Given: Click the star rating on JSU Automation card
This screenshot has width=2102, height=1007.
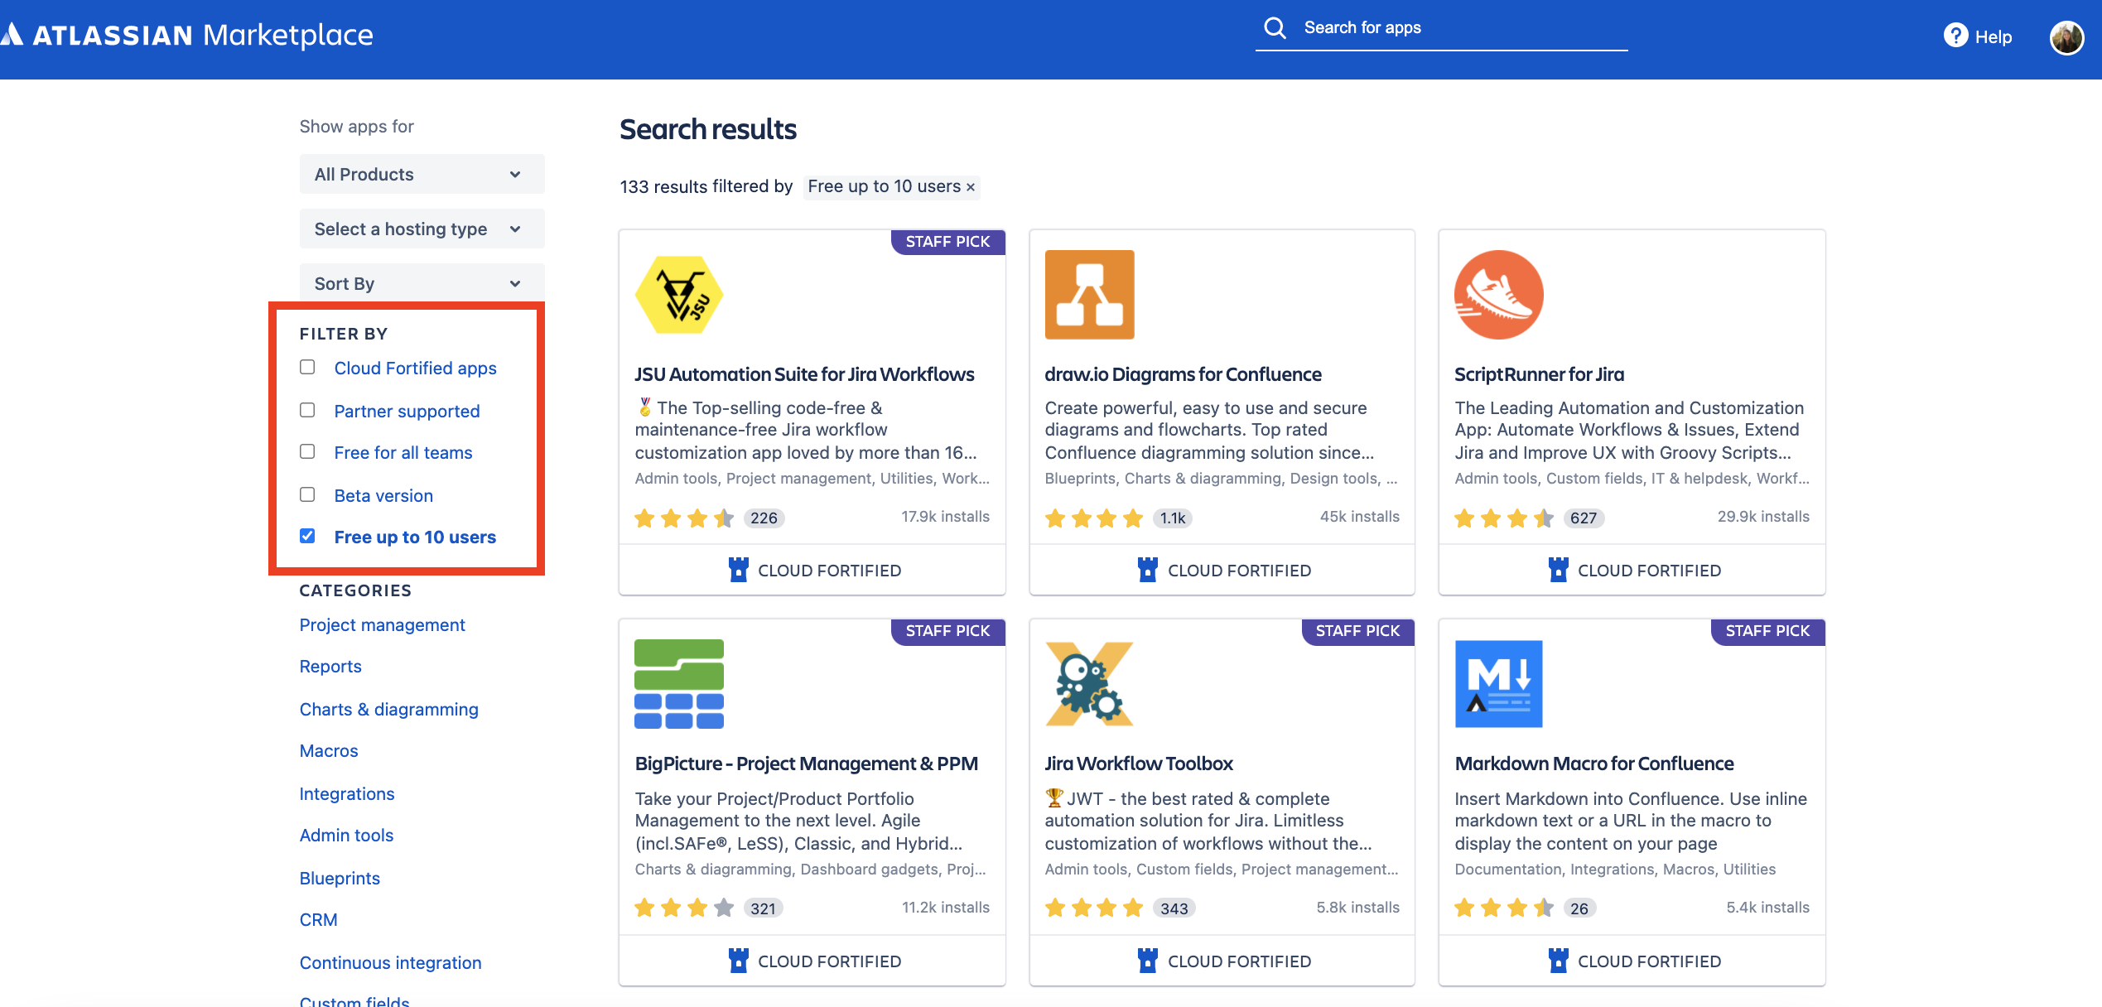Looking at the screenshot, I should click(x=685, y=518).
